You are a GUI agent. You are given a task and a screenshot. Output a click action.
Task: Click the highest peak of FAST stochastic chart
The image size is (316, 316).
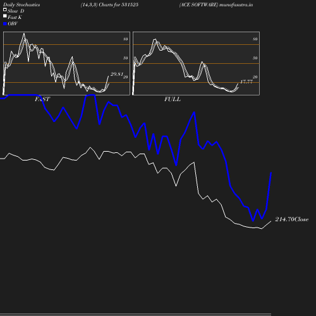[24, 33]
